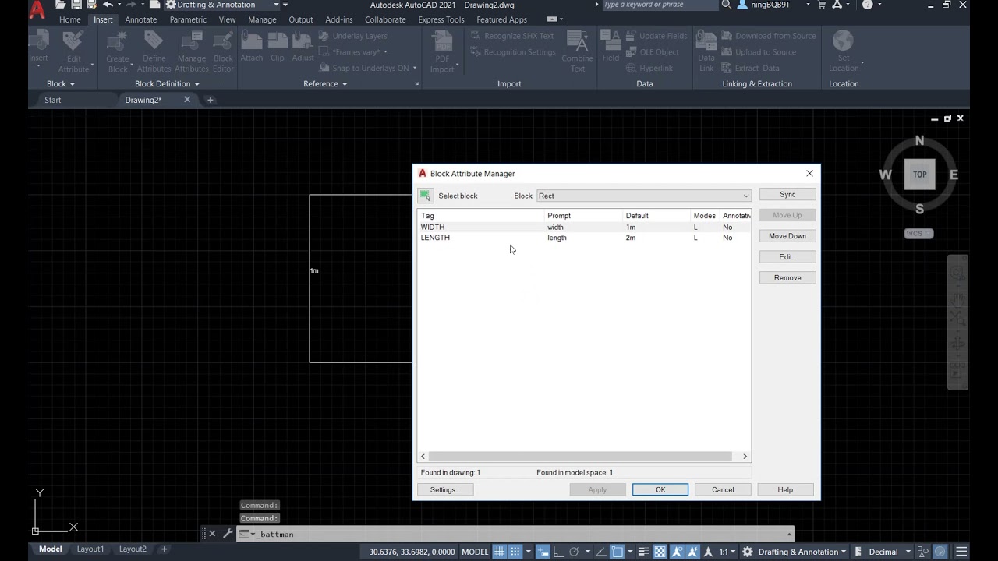This screenshot has width=998, height=561.
Task: Toggle the drawing grid display in status bar
Action: coord(500,552)
